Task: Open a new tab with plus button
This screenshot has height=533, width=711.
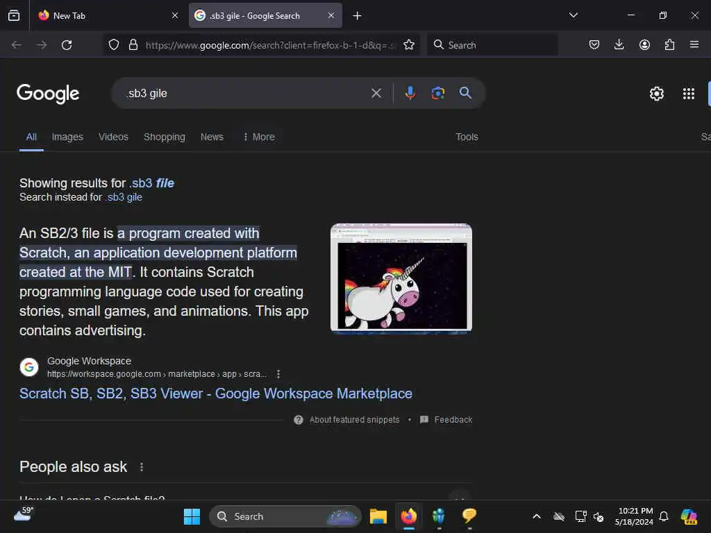Action: point(357,16)
